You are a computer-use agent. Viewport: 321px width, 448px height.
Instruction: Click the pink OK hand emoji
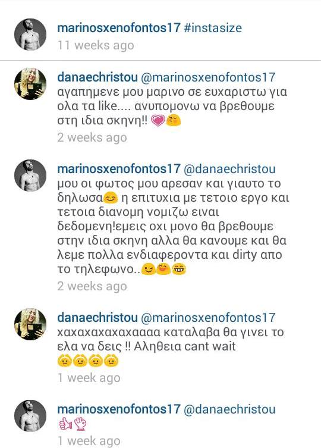pyautogui.click(x=80, y=424)
